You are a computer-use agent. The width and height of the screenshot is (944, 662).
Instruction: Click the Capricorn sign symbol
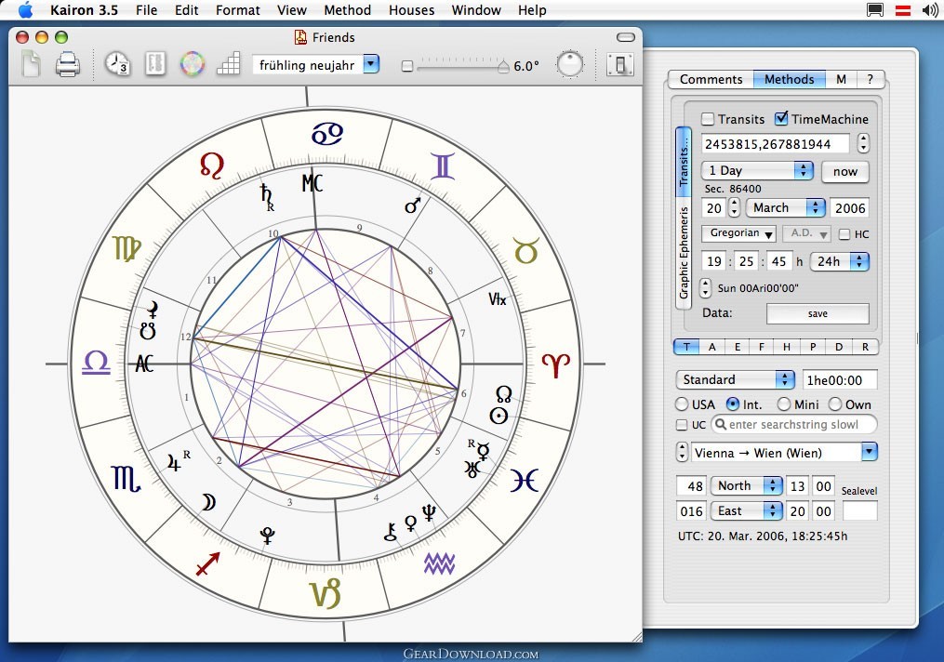(x=326, y=593)
